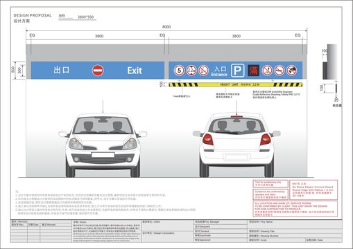Image resolution: width=353 pixels, height=249 pixels.
Task: Select the rear-facing white car
Action: tap(236, 145)
